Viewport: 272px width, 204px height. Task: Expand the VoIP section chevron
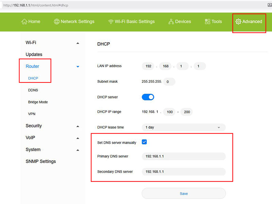click(78, 138)
